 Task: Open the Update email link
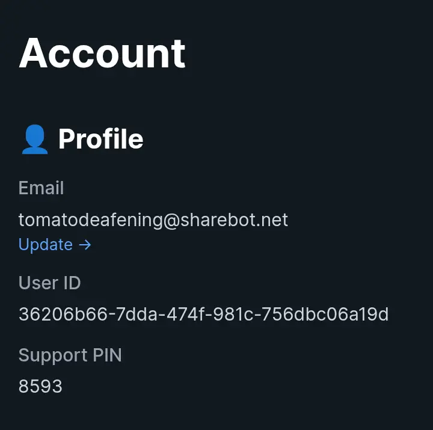click(55, 245)
